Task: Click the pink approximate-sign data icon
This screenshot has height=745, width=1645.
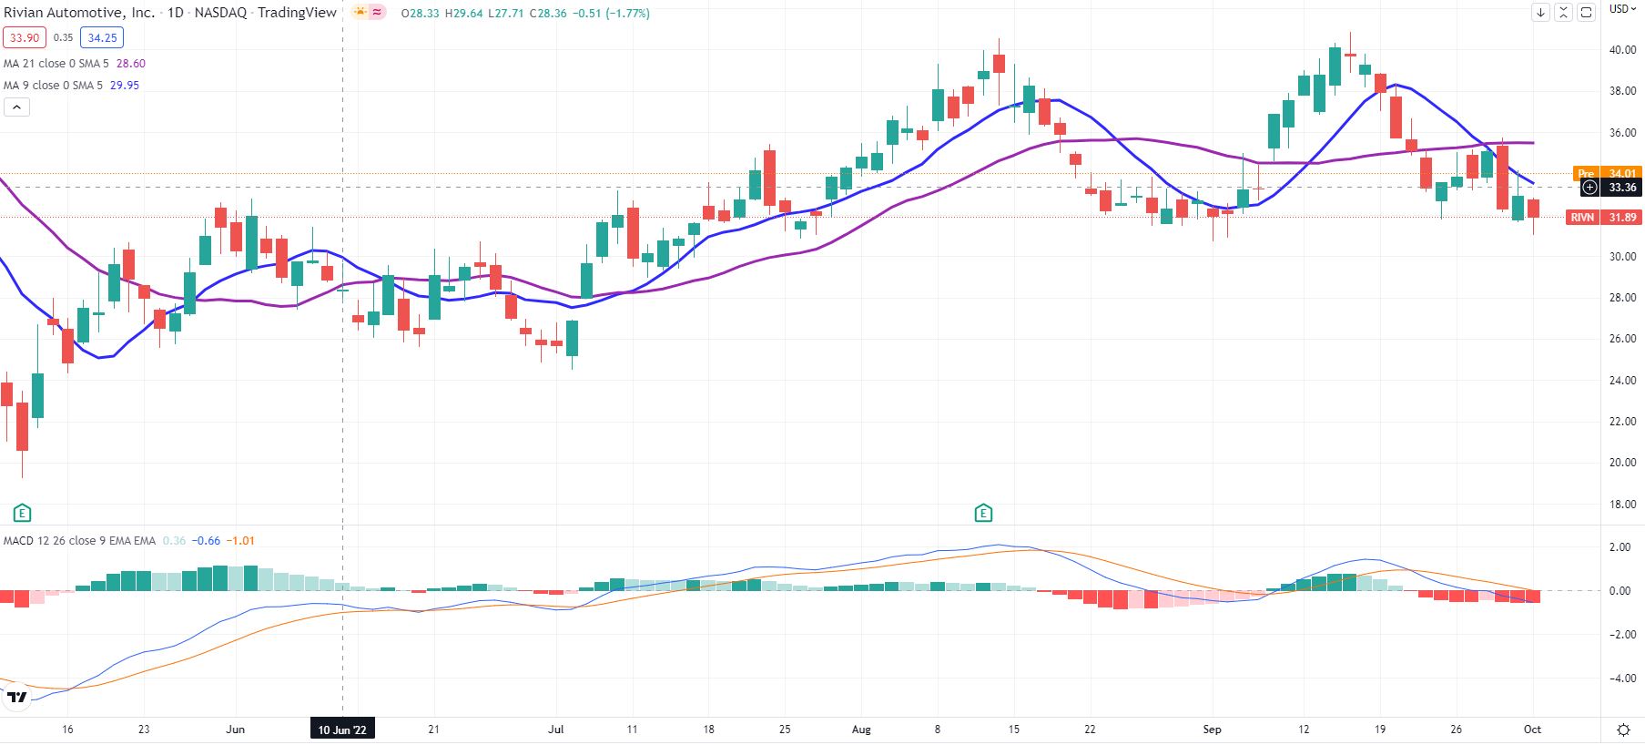Action: (377, 13)
